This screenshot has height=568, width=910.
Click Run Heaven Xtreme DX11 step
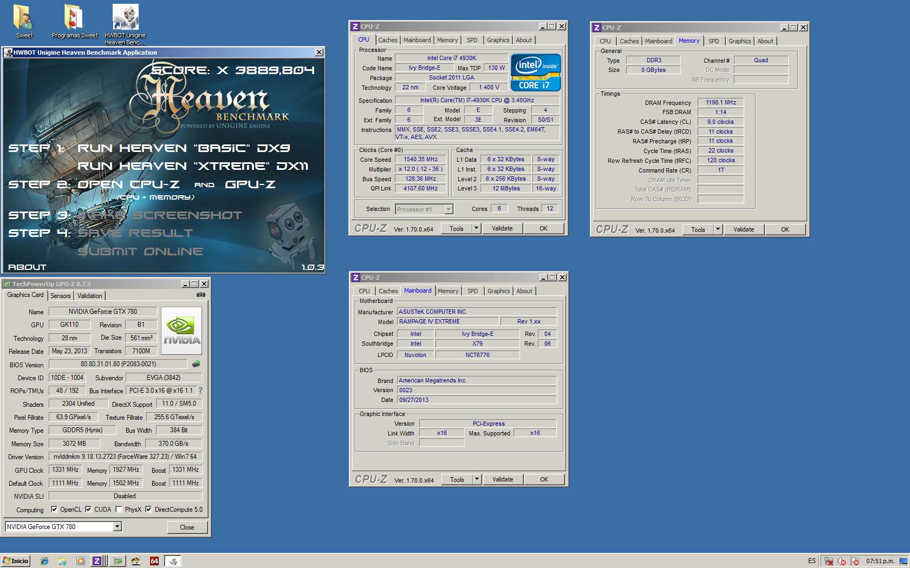(193, 166)
